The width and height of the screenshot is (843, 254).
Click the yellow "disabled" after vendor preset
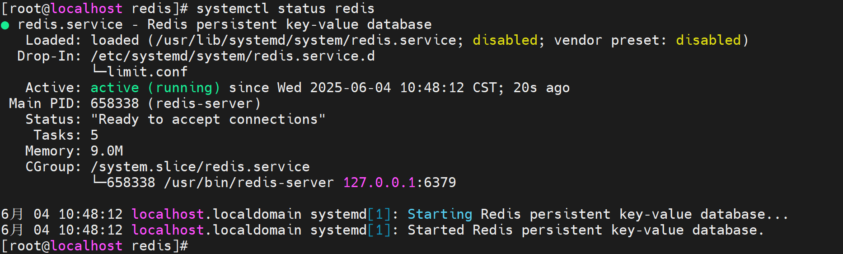(708, 40)
